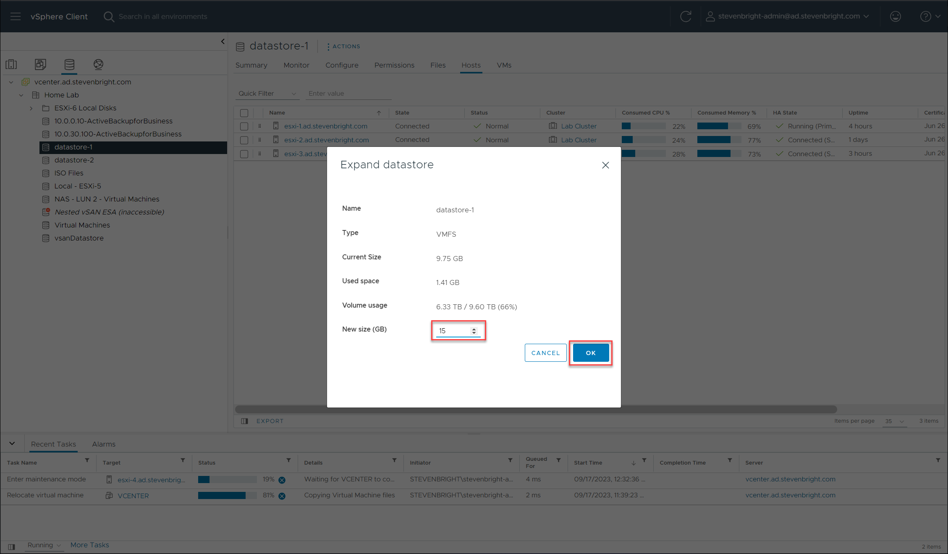Switch to the Configure tab
The width and height of the screenshot is (948, 554).
[x=342, y=65]
